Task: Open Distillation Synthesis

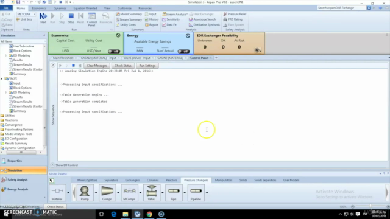Action: [204, 25]
